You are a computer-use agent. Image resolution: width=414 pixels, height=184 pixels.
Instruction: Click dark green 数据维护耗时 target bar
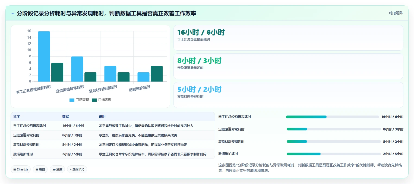(x=157, y=74)
